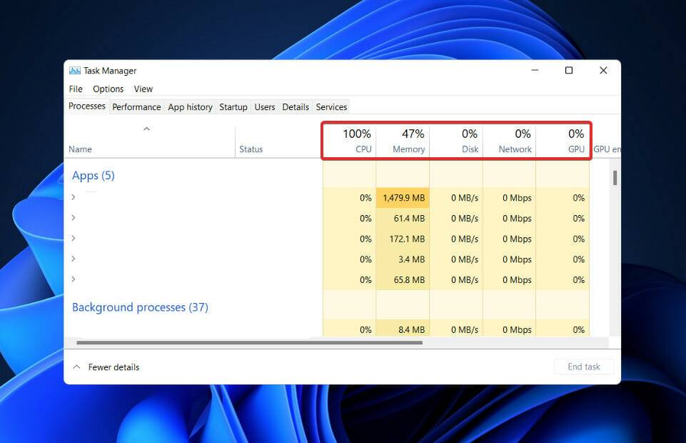
Task: Click the End task button
Action: [584, 367]
